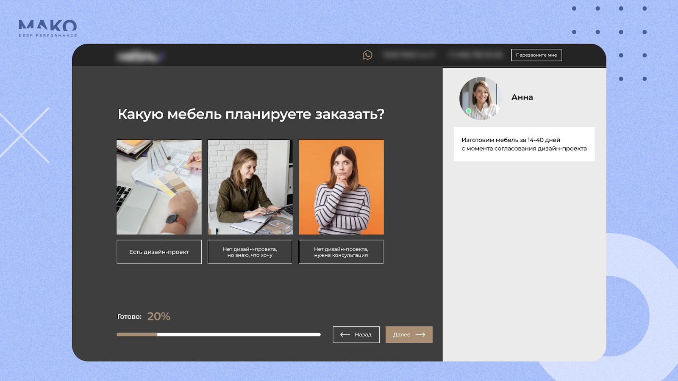Go back with the 'Назад' button
Viewport: 678px width, 381px height.
356,334
